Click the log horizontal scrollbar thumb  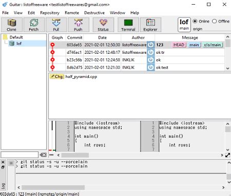53,187
